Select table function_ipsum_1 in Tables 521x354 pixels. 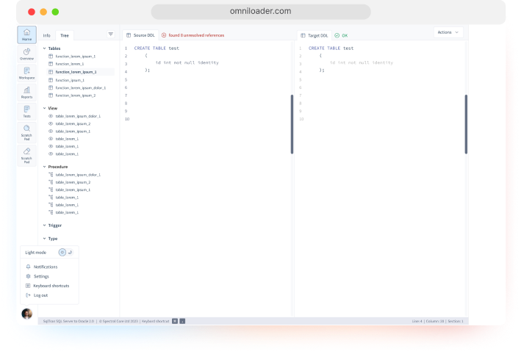(x=70, y=80)
